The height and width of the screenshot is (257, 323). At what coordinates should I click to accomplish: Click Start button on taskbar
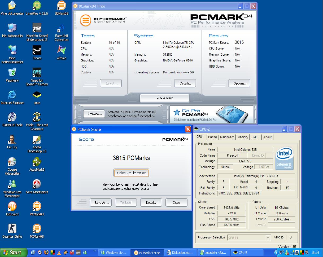pyautogui.click(x=14, y=252)
